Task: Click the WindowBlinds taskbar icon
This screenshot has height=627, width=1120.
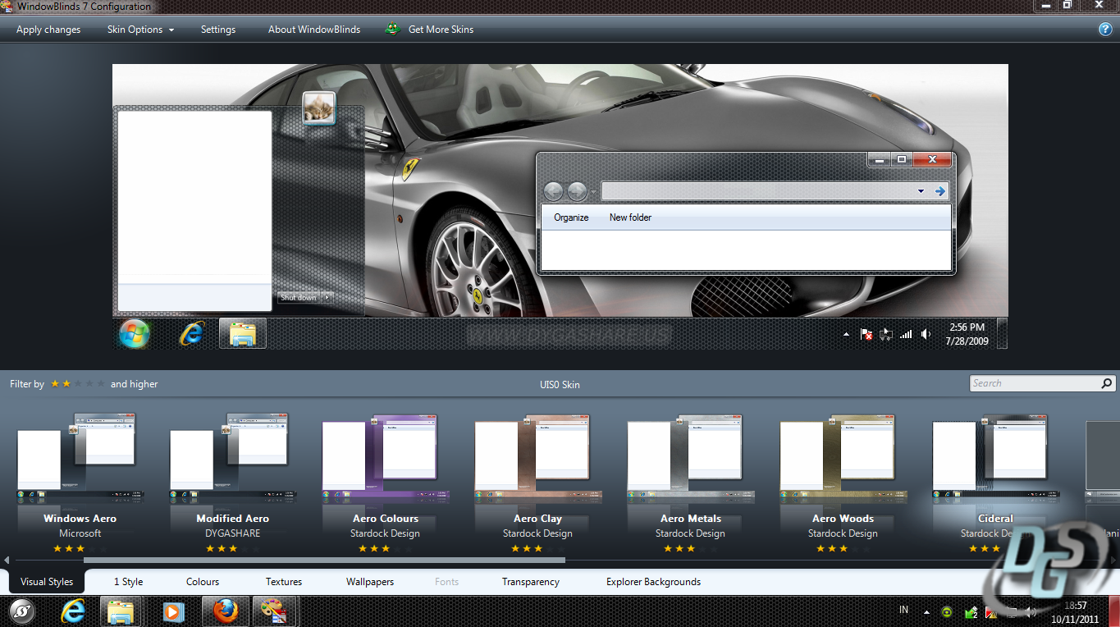Action: 274,611
